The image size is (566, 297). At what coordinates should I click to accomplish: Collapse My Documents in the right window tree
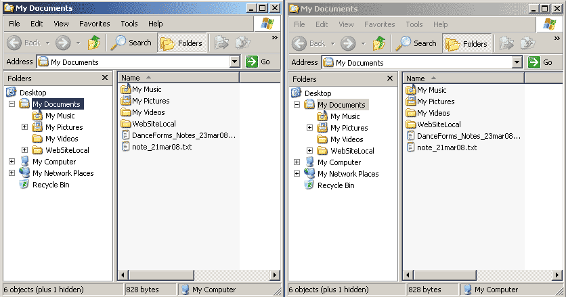tap(297, 105)
